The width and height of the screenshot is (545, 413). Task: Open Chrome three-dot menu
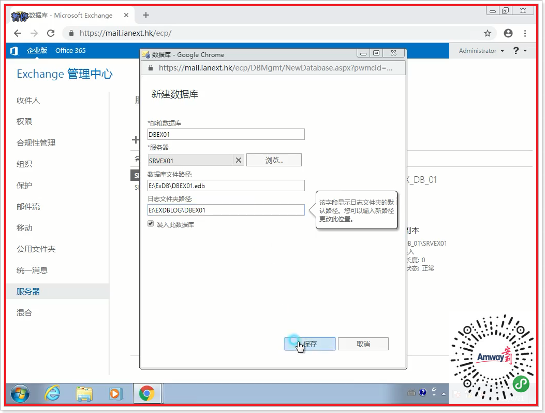click(525, 33)
